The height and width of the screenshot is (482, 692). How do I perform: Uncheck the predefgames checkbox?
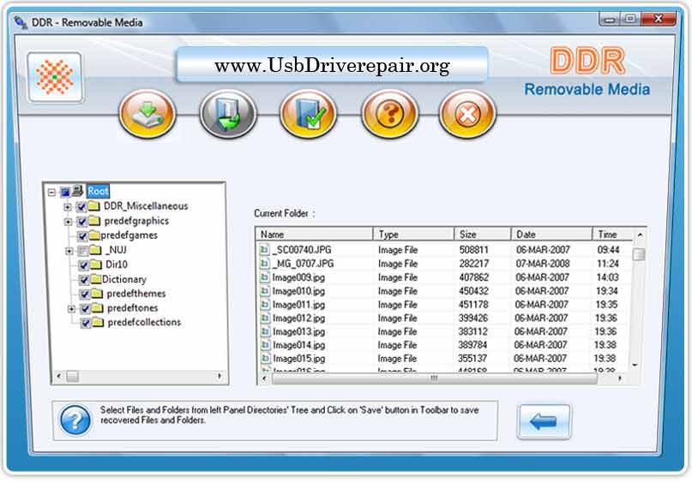click(x=82, y=236)
